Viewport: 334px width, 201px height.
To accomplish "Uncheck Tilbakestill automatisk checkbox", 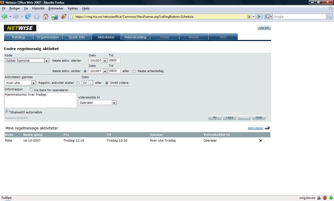I will (x=7, y=111).
